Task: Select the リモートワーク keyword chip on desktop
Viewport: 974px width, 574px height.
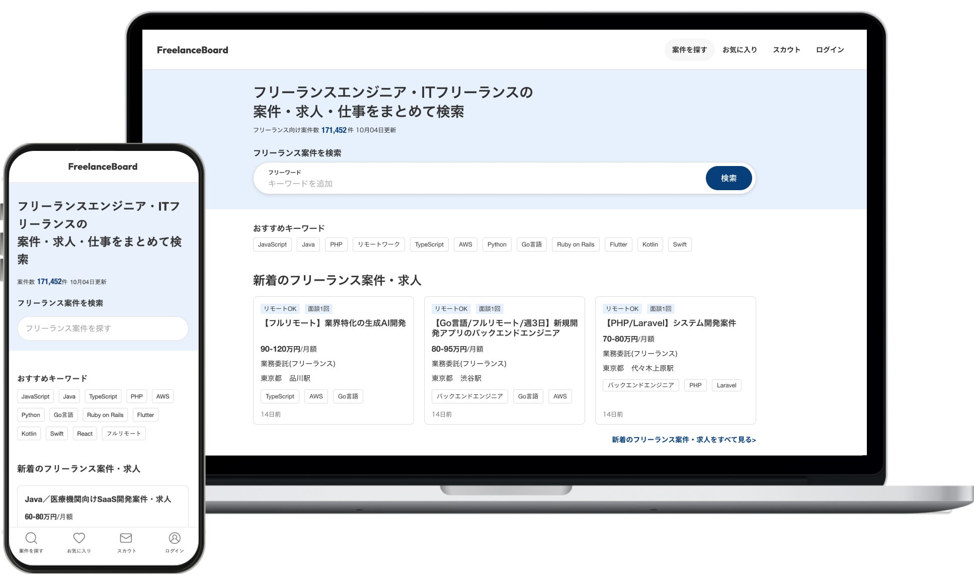Action: pyautogui.click(x=378, y=244)
